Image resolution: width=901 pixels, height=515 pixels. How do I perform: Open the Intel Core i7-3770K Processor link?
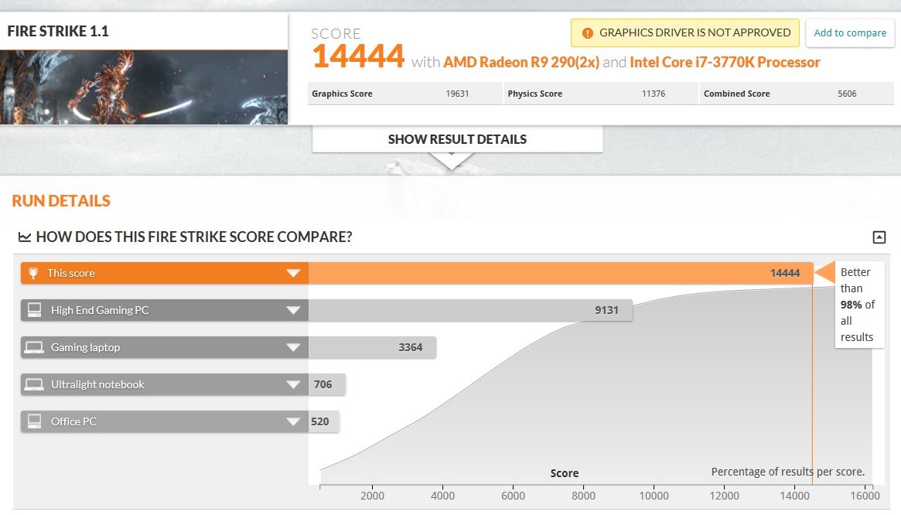tap(725, 62)
